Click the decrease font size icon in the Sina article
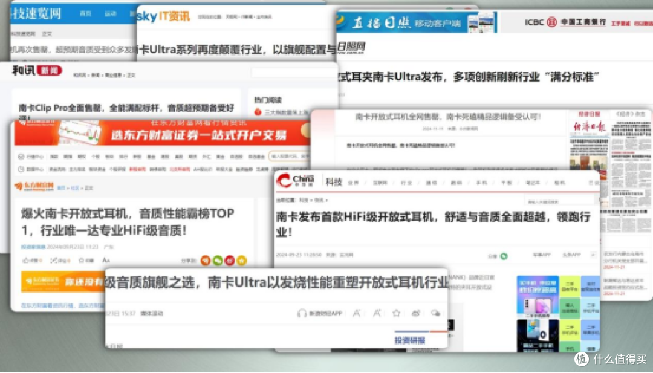The height and width of the screenshot is (373, 653). click(x=357, y=313)
